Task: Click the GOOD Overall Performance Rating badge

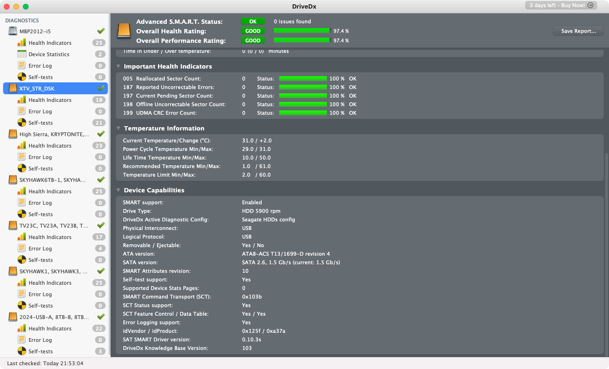Action: point(253,40)
